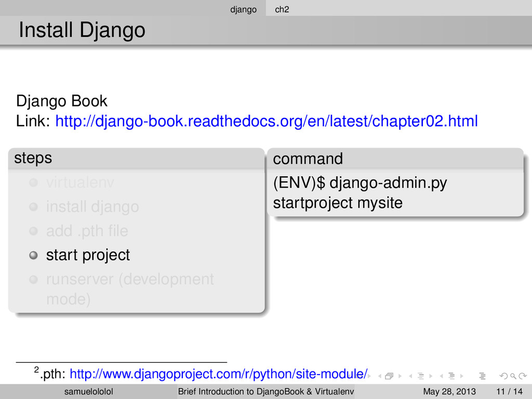Image resolution: width=532 pixels, height=399 pixels.
Task: Click the presentation outline icon
Action: point(483,376)
